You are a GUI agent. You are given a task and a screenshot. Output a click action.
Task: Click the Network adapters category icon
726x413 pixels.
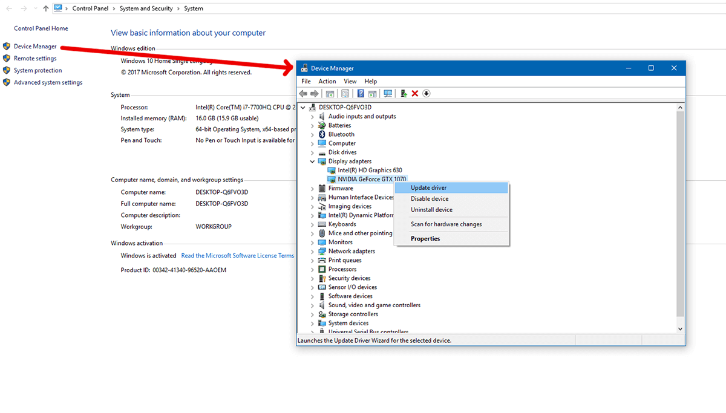tap(322, 251)
